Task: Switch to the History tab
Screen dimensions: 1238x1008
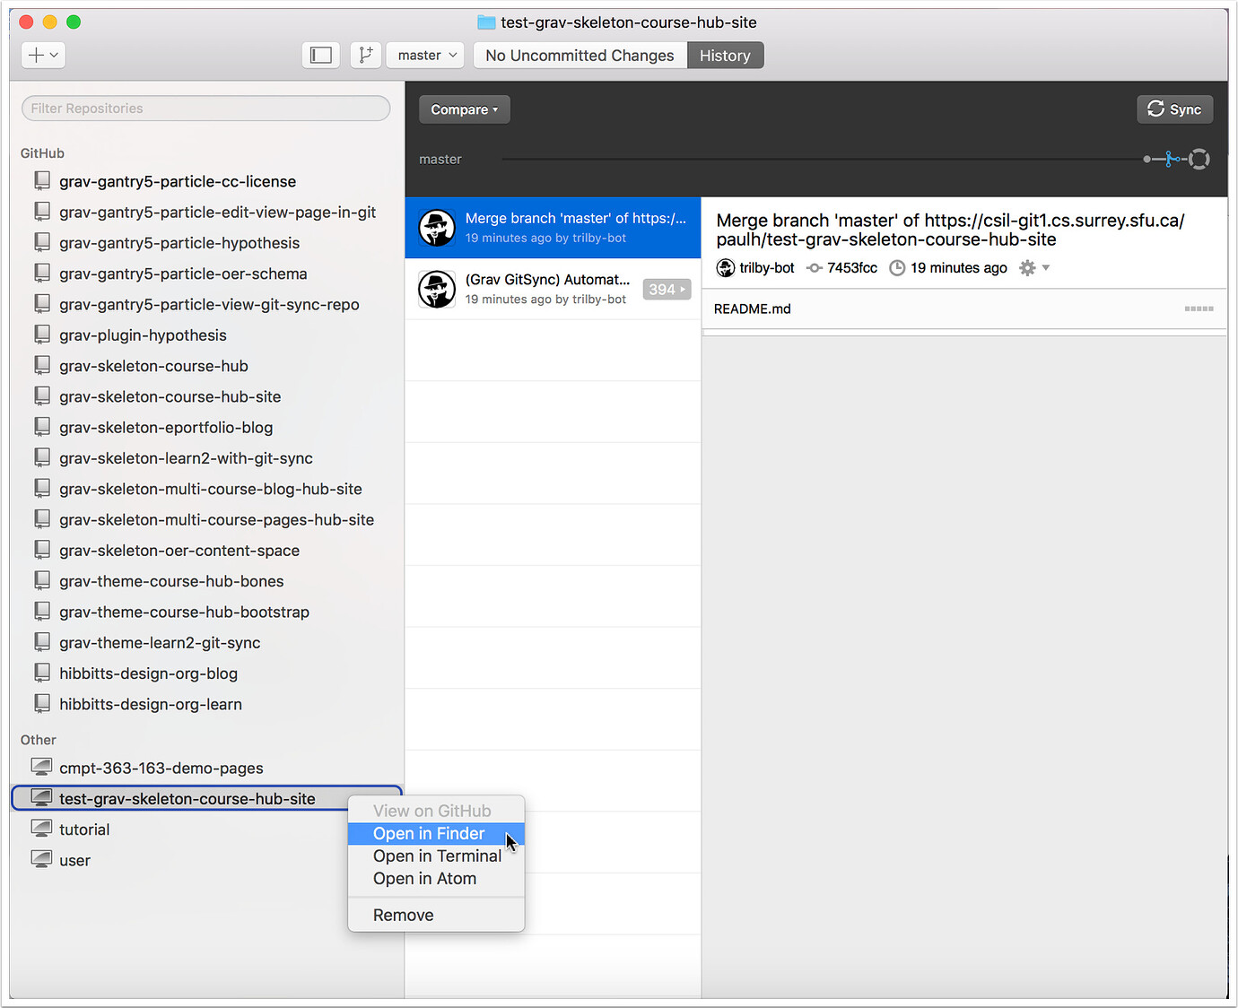Action: pyautogui.click(x=725, y=55)
